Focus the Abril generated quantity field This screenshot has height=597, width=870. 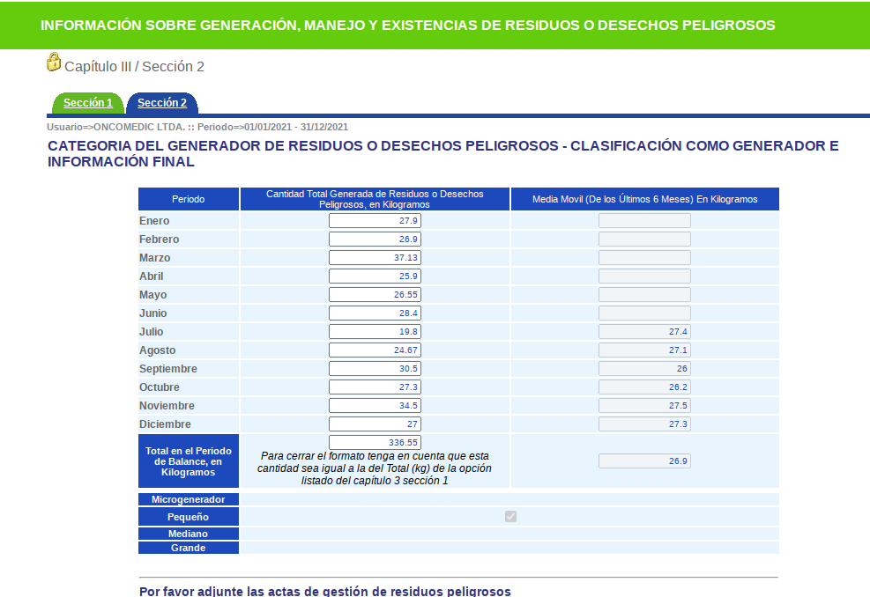pyautogui.click(x=375, y=276)
